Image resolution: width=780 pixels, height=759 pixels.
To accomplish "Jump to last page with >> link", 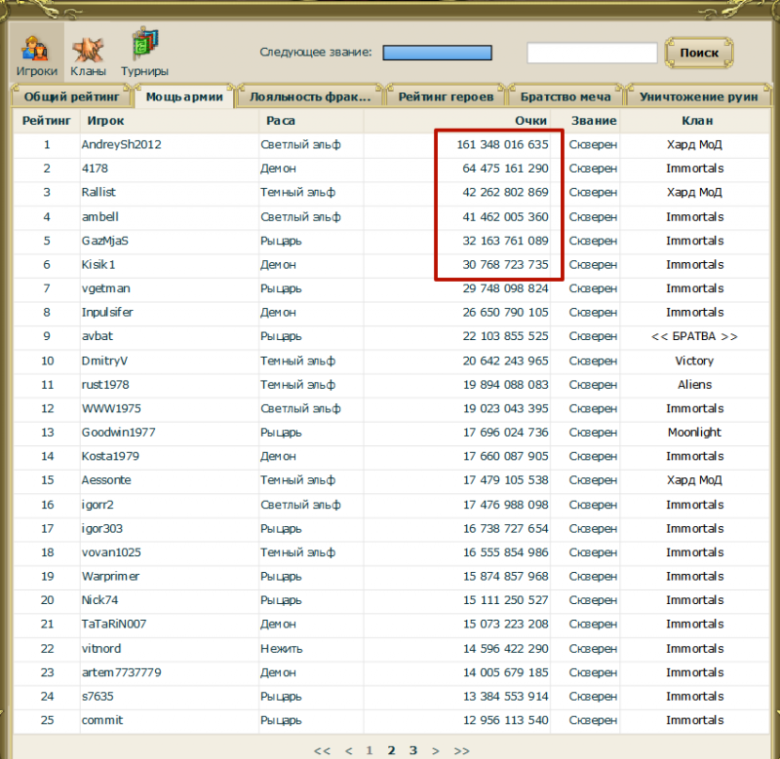I will (x=461, y=750).
